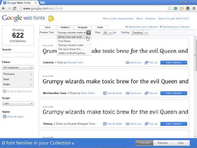The image size is (197, 148).
Task: Choose 'Font Name' preview option
Action: click(x=74, y=41)
